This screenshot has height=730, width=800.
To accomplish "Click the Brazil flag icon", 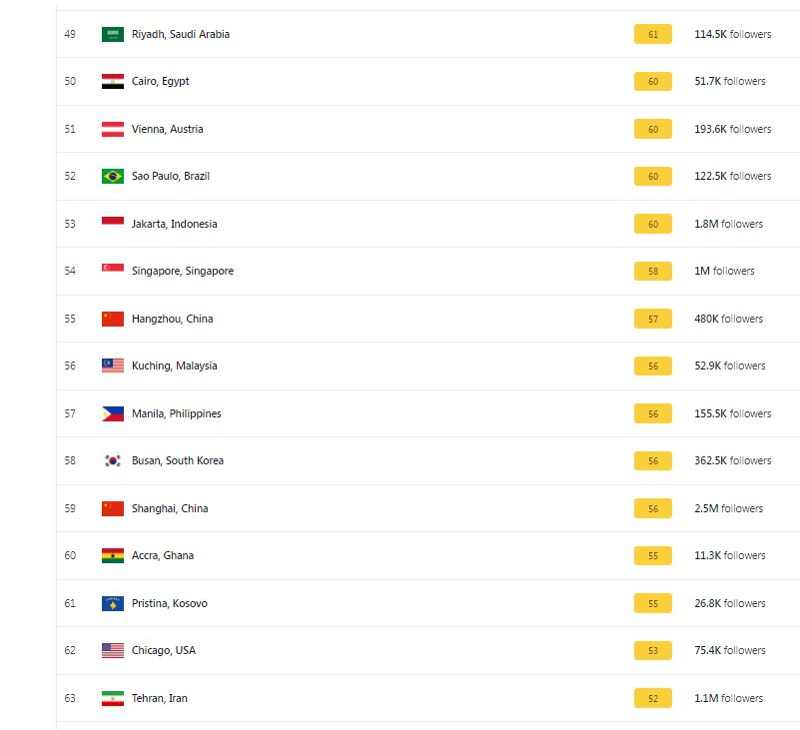I will tap(113, 177).
